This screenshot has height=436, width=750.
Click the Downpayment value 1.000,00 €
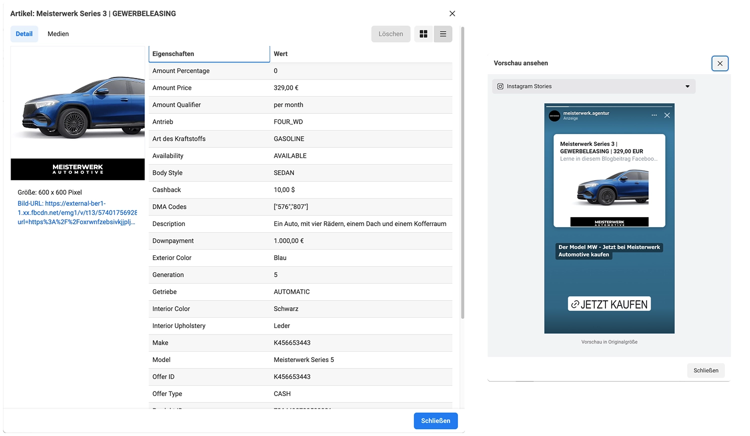[x=288, y=241]
